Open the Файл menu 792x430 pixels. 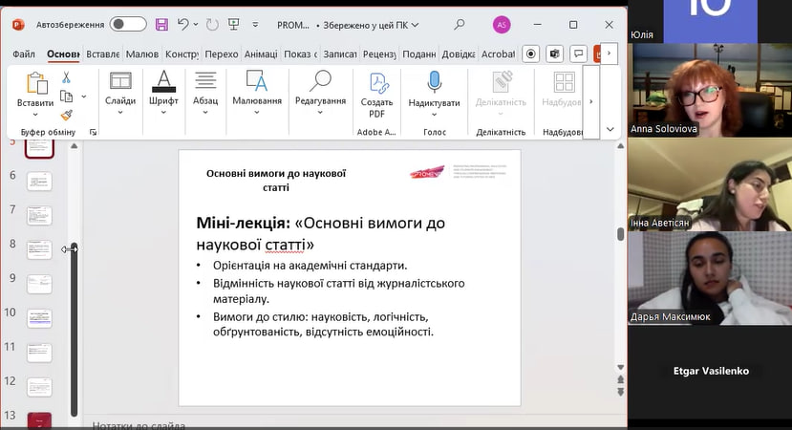tap(24, 54)
